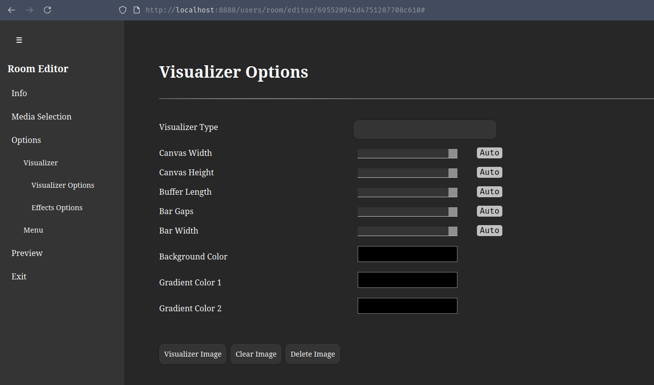Expand the Options section in sidebar
This screenshot has width=654, height=385.
point(26,140)
